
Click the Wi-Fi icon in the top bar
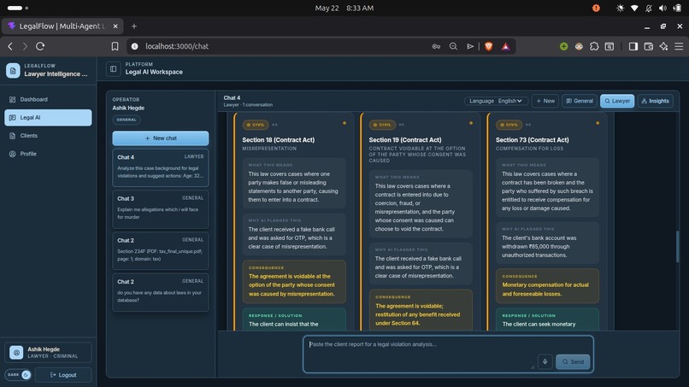click(634, 8)
